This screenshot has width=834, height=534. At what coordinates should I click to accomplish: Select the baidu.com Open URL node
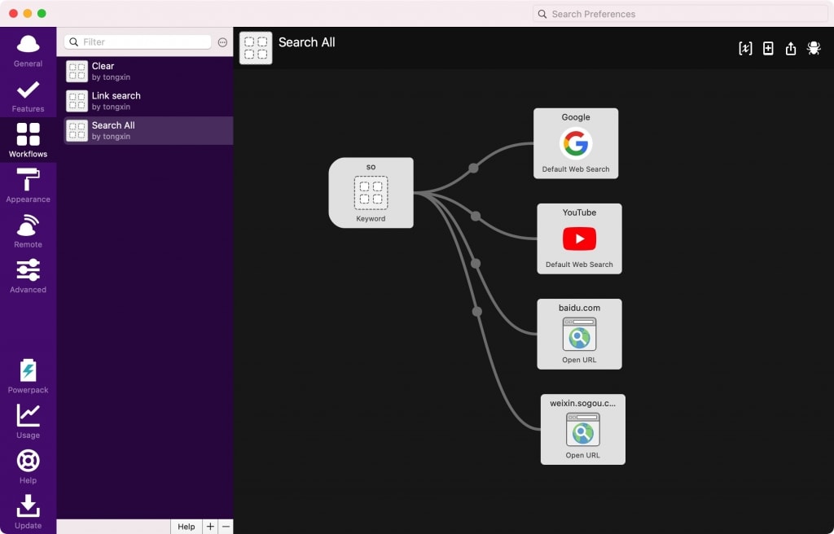579,334
